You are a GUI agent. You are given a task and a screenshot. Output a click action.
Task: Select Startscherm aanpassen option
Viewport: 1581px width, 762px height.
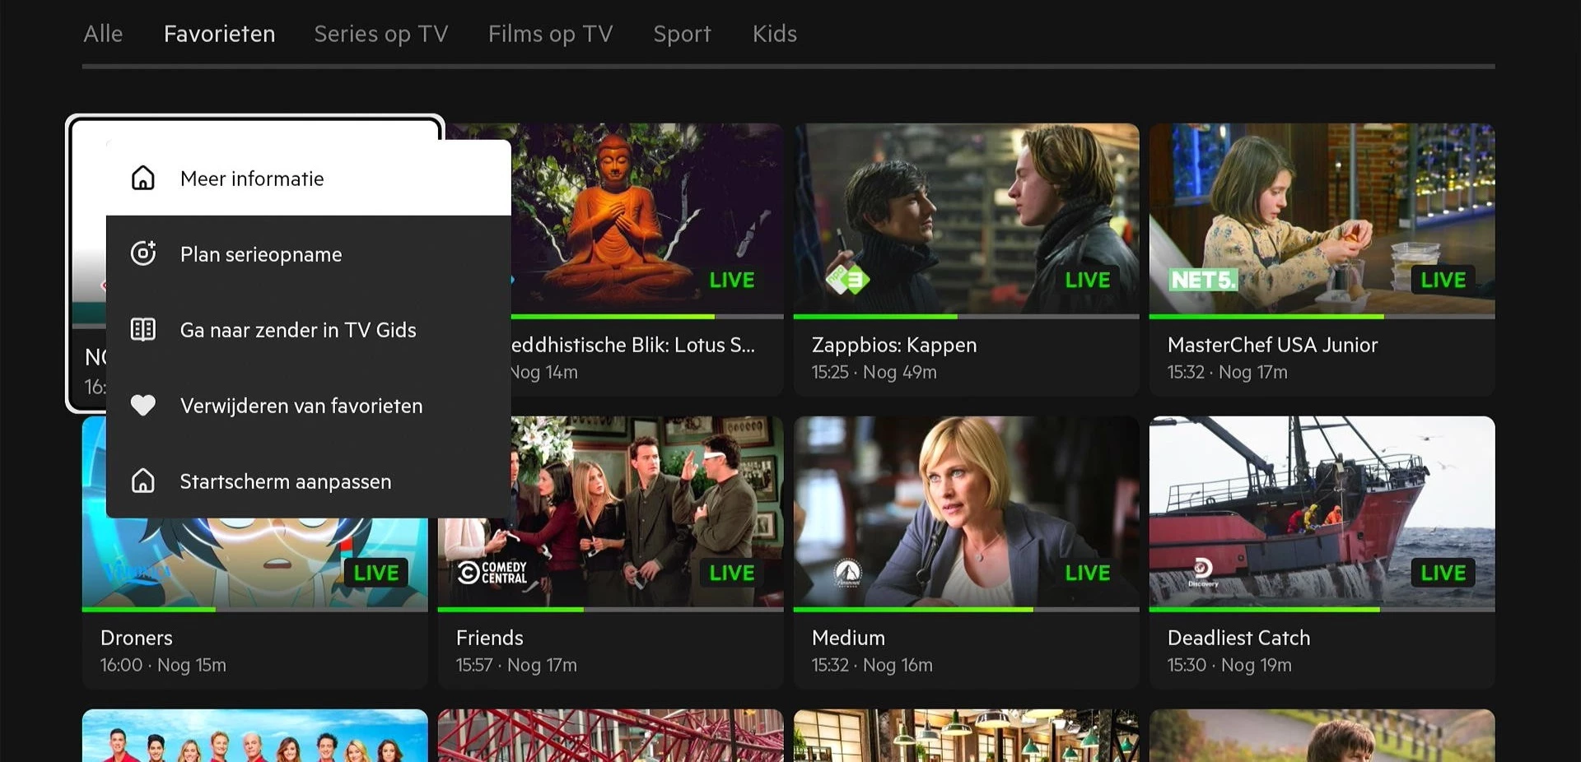[x=309, y=481]
